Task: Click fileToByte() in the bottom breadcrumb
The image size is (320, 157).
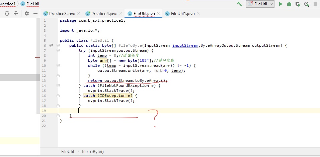Action: [x=93, y=152]
